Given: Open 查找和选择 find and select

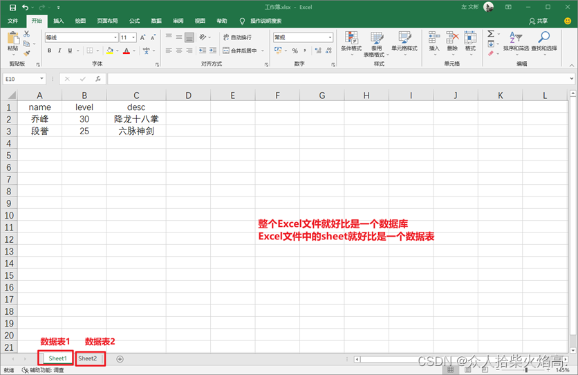Looking at the screenshot, I should click(x=543, y=44).
